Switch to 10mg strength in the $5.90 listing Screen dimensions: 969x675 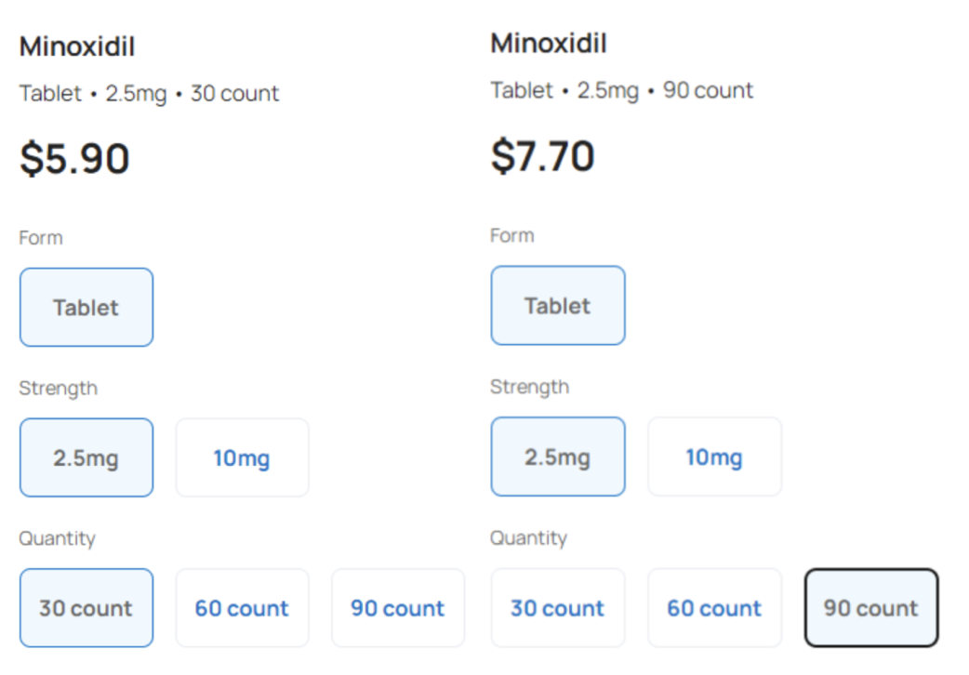pyautogui.click(x=242, y=458)
